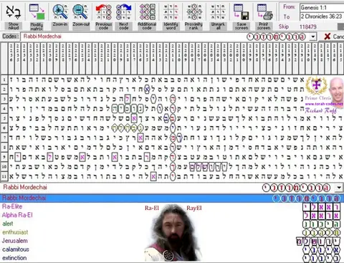Click row header 1 of matrix

coord(4,80)
